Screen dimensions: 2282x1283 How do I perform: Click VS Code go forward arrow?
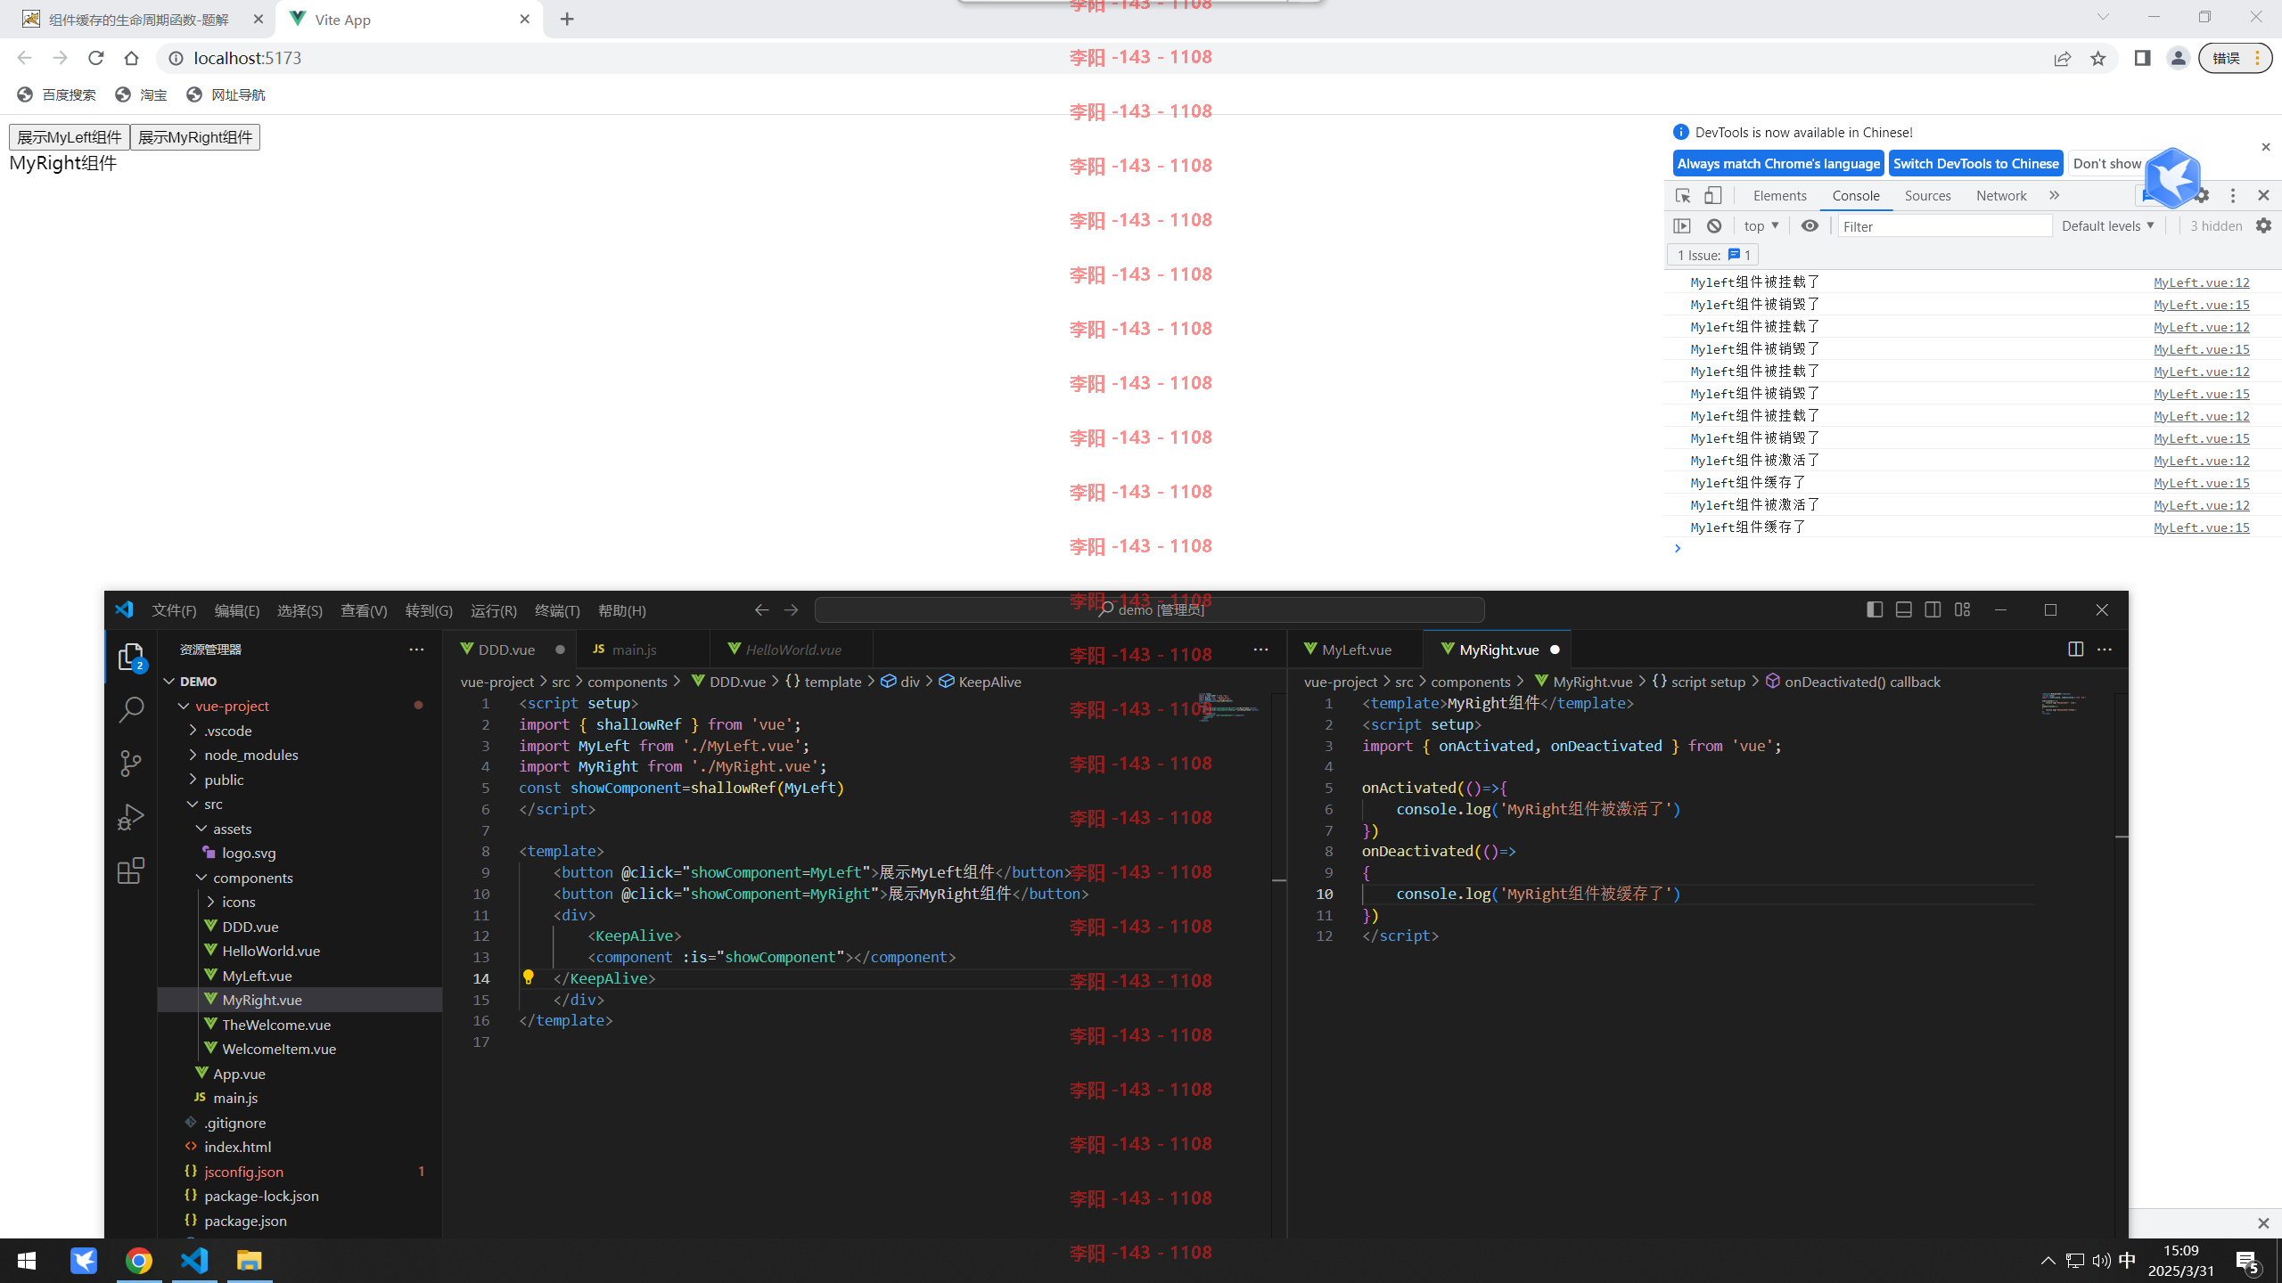click(791, 609)
